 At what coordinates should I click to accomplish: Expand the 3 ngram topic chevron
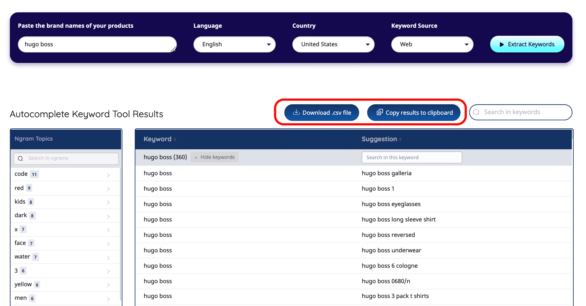108,271
